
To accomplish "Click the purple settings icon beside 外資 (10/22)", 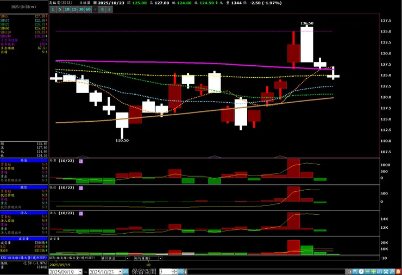I will pyautogui.click(x=81, y=161).
